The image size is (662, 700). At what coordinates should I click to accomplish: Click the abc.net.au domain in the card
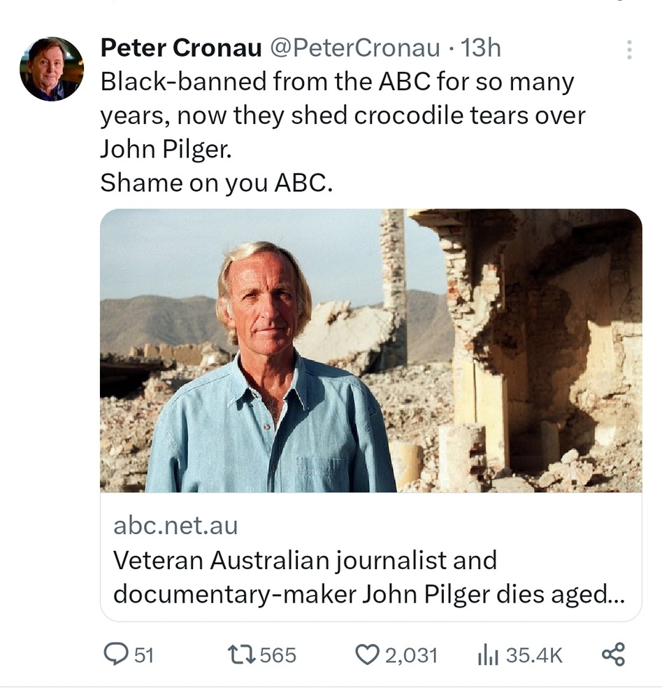coord(175,526)
